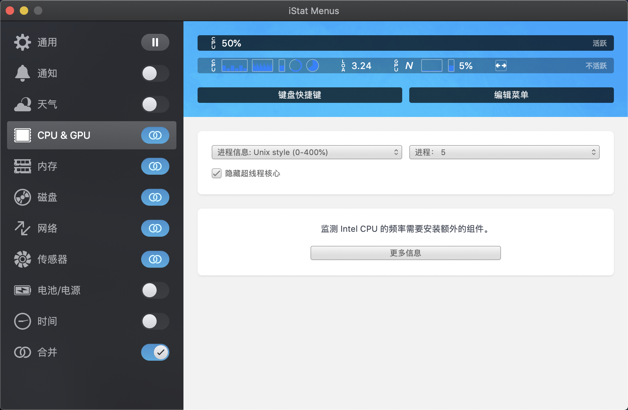
Task: Click 更多信息 about Intel CPU frequency
Action: point(405,253)
